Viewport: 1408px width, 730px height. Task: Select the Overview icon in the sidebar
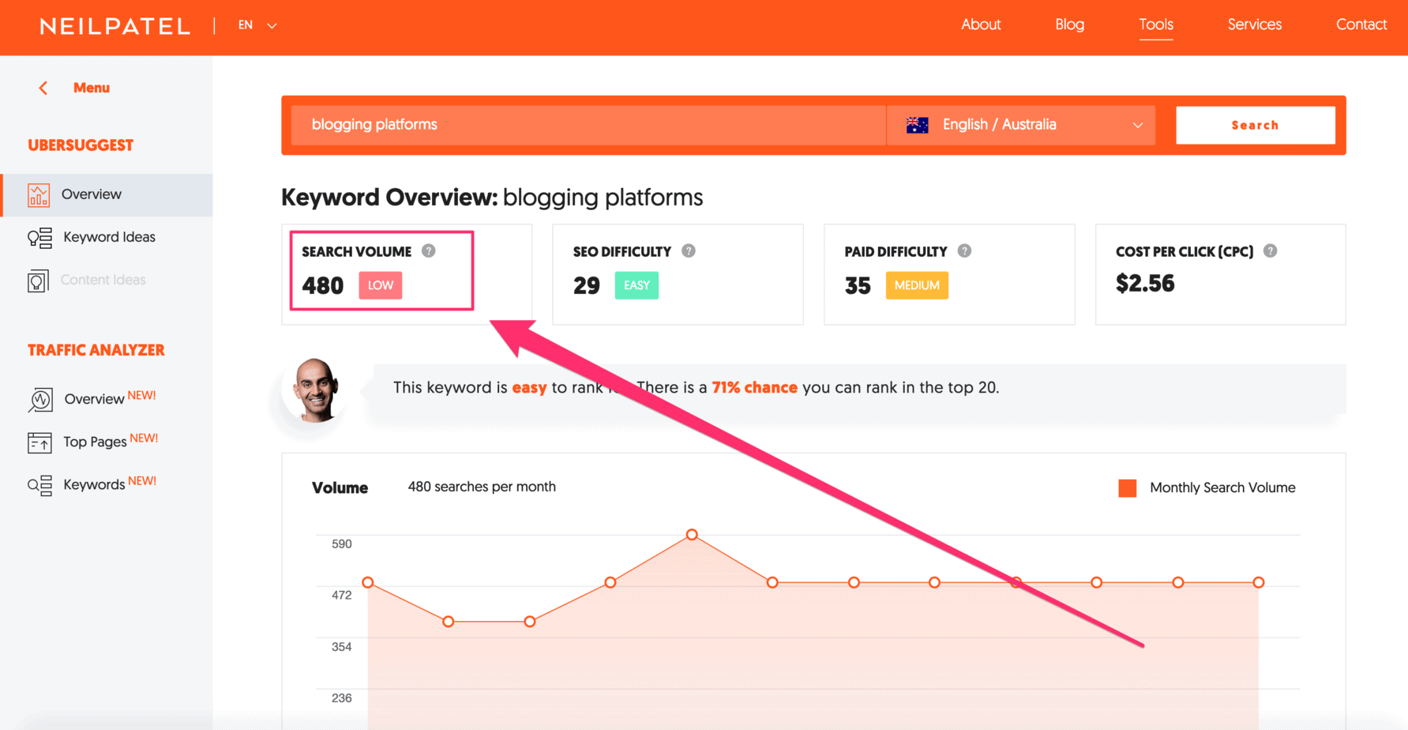(38, 194)
